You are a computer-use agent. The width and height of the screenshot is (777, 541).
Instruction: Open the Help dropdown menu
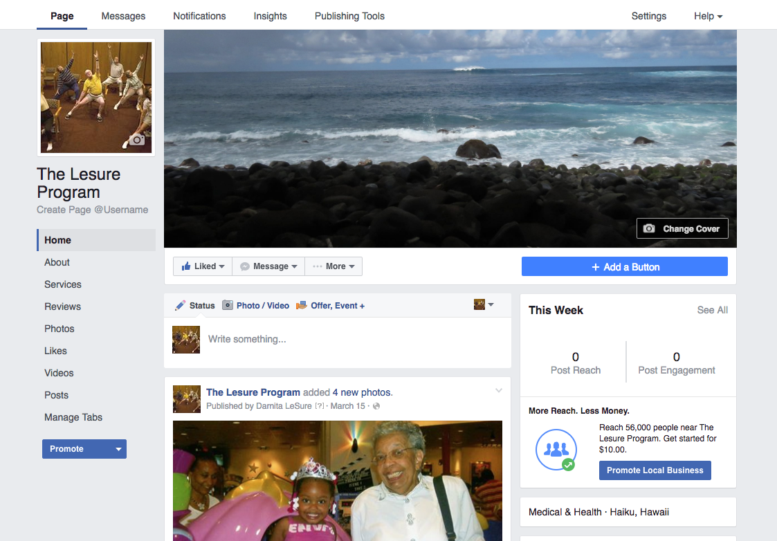click(708, 16)
